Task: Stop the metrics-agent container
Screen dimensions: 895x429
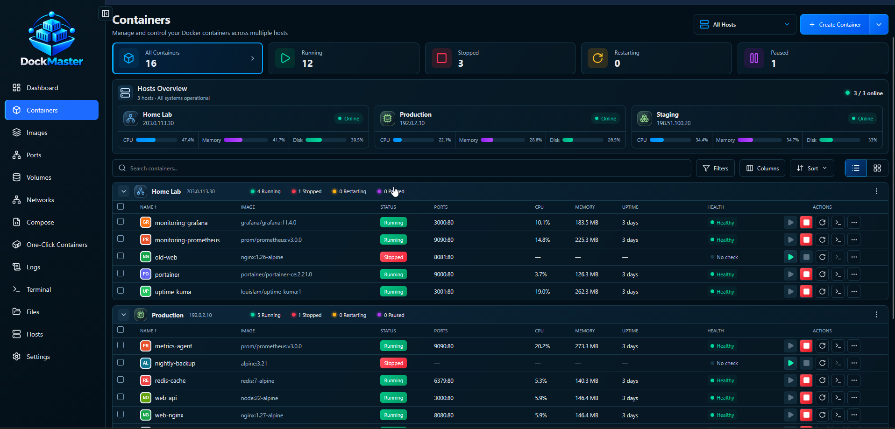Action: [x=806, y=346]
